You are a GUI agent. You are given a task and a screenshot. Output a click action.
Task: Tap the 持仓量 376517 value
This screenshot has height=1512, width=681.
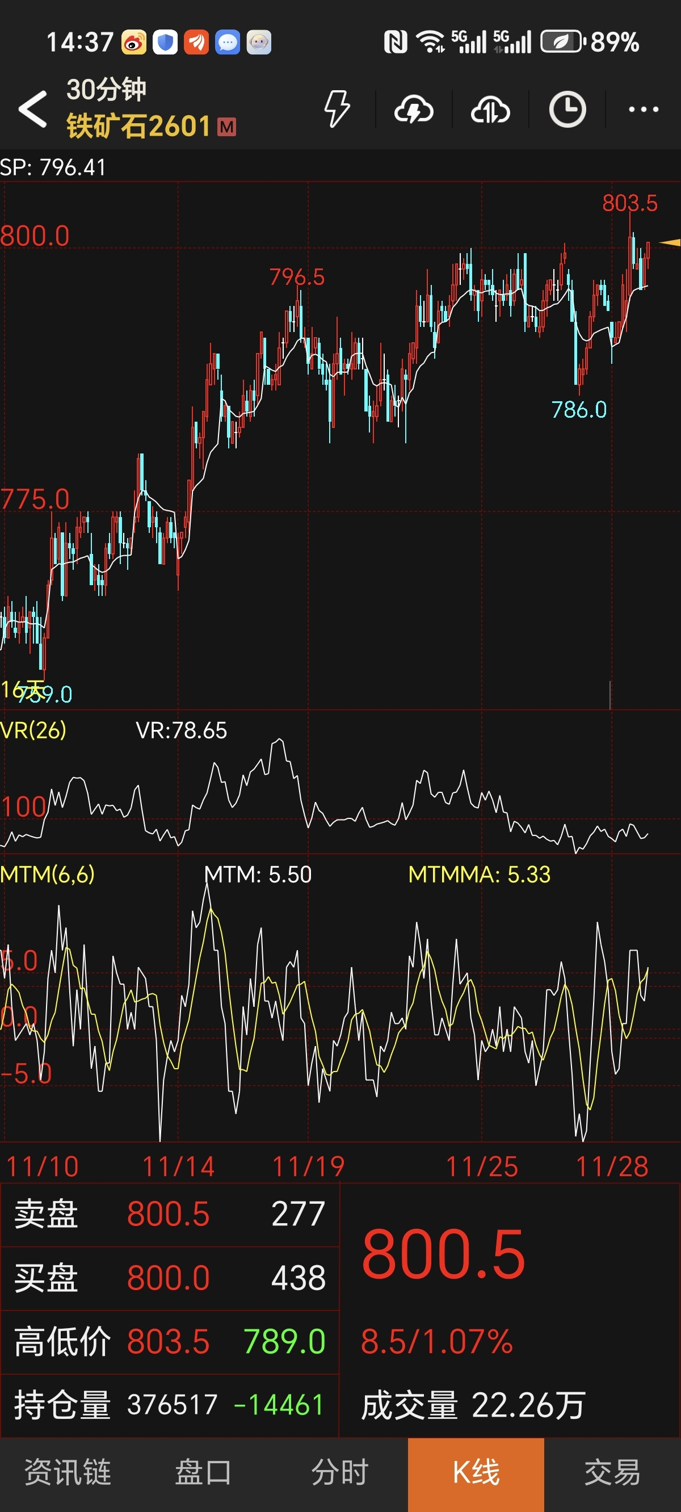click(x=173, y=1405)
